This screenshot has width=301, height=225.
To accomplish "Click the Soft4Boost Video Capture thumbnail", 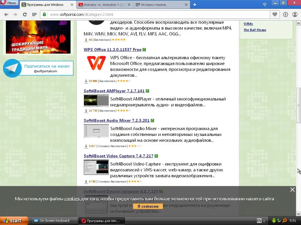I will 96,167.
